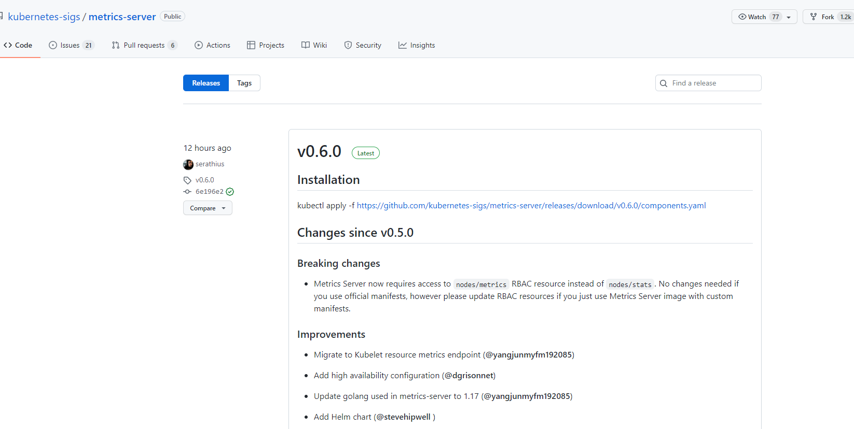Image resolution: width=854 pixels, height=429 pixels.
Task: Click the Breaking changes heading
Action: pyautogui.click(x=339, y=263)
